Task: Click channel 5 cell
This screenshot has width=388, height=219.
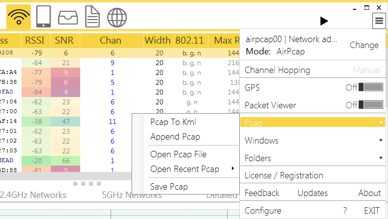Action: (x=113, y=82)
